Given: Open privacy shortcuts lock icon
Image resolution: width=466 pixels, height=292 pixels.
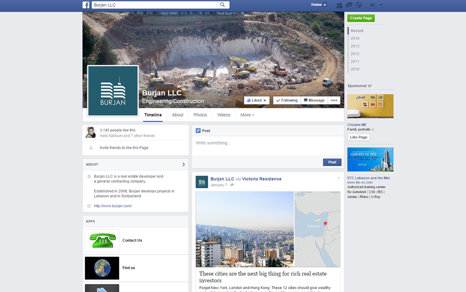Looking at the screenshot, I should tap(372, 5).
